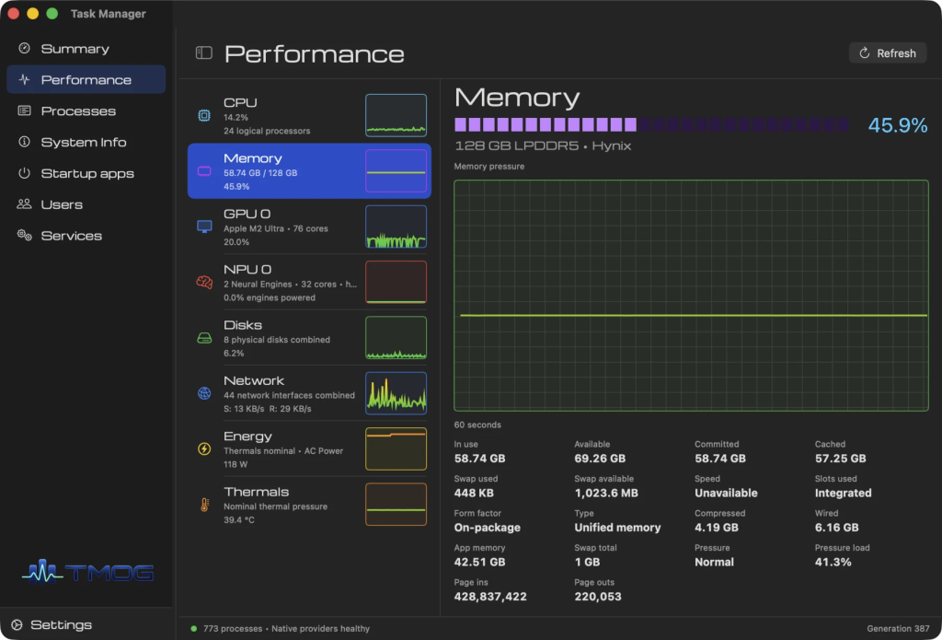Image resolution: width=942 pixels, height=640 pixels.
Task: Toggle the sidebar panel icon
Action: (x=204, y=52)
